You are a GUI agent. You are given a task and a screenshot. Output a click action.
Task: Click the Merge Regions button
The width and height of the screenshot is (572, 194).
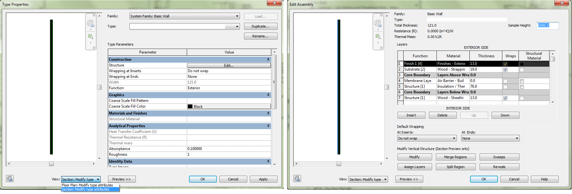pos(456,157)
